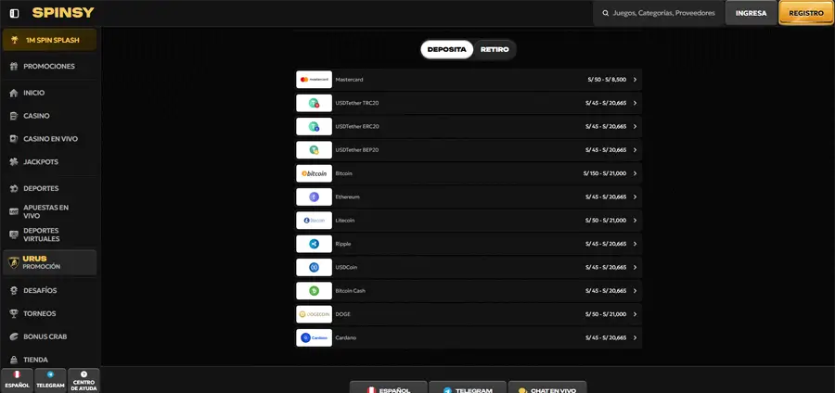Image resolution: width=835 pixels, height=393 pixels.
Task: Click the Casino sidebar icon
Action: [14, 116]
